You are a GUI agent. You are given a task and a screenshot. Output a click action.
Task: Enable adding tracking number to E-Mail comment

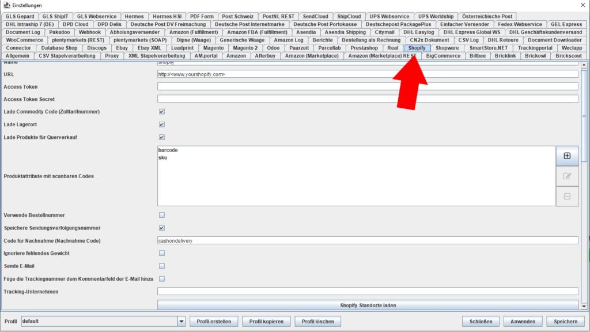click(162, 279)
